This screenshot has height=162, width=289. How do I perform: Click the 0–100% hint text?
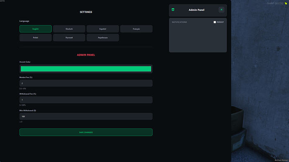pos(23,105)
